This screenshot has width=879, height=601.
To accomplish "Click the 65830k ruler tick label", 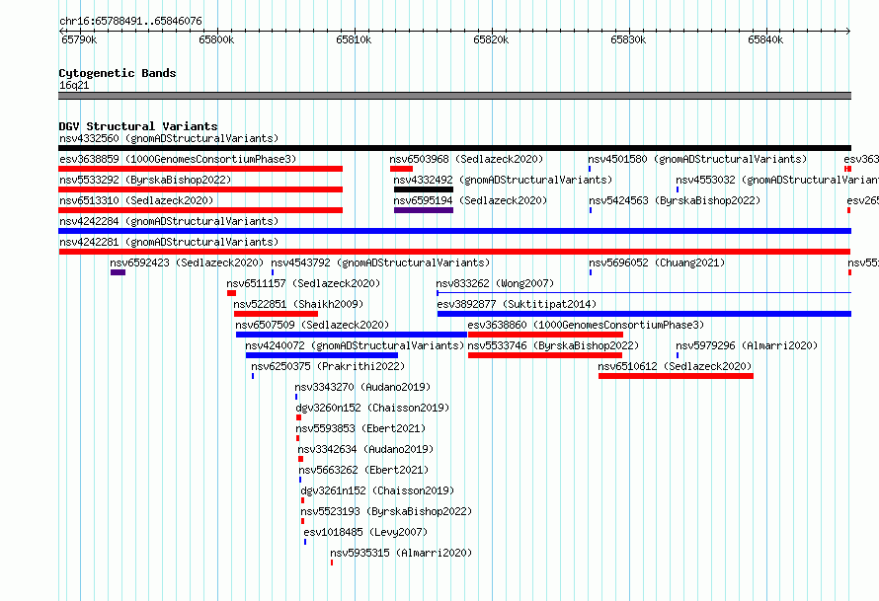I will pyautogui.click(x=628, y=39).
